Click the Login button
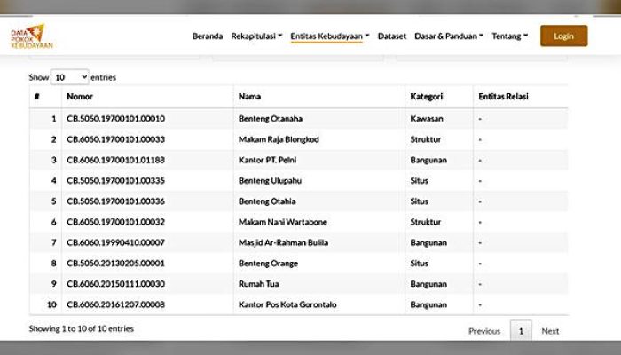 [563, 36]
